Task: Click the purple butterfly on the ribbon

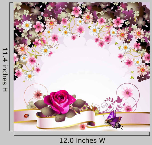Action: pos(113,119)
